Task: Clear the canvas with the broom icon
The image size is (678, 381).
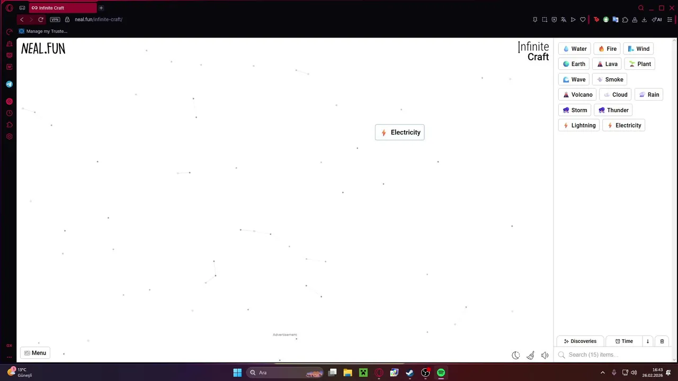Action: [x=530, y=355]
